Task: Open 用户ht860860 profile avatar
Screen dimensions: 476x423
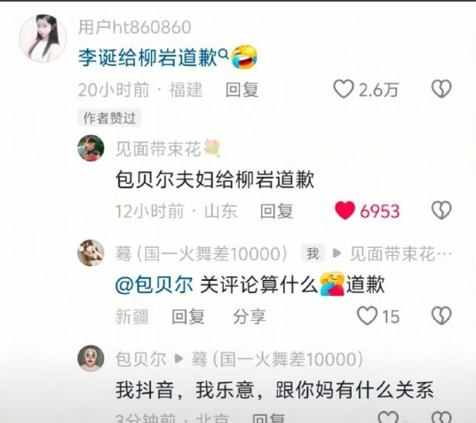Action: click(x=43, y=38)
